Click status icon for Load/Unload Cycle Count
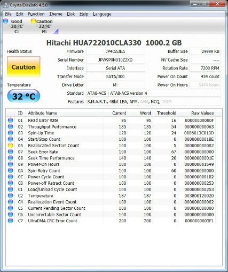Screen dimensions: 228x272 (x=11, y=190)
